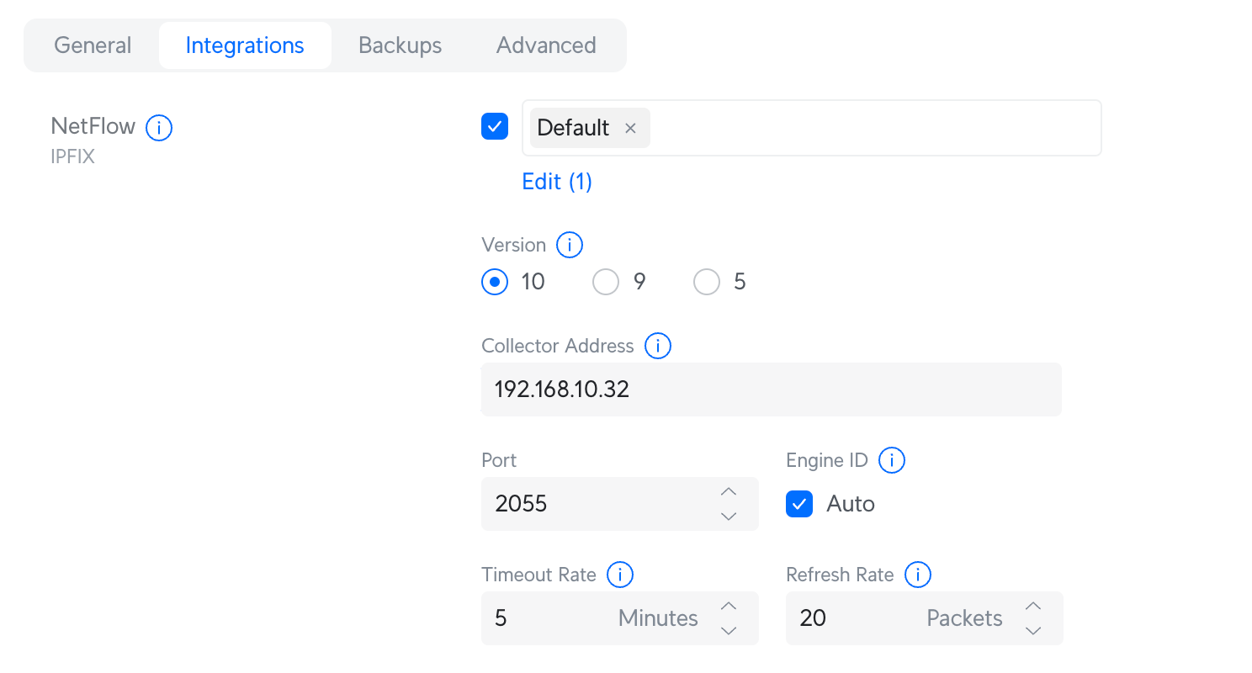Image resolution: width=1252 pixels, height=673 pixels.
Task: Open the Collector Address info tooltip
Action: (657, 346)
